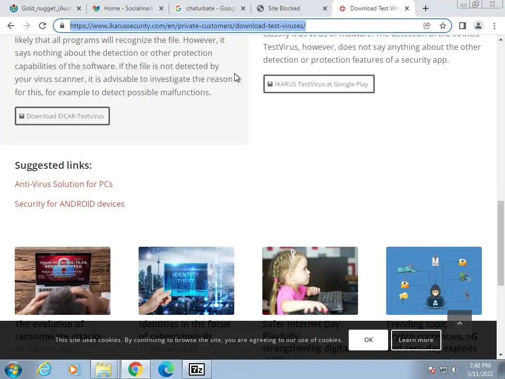Click network status tray icon
505x379 pixels.
click(x=443, y=370)
